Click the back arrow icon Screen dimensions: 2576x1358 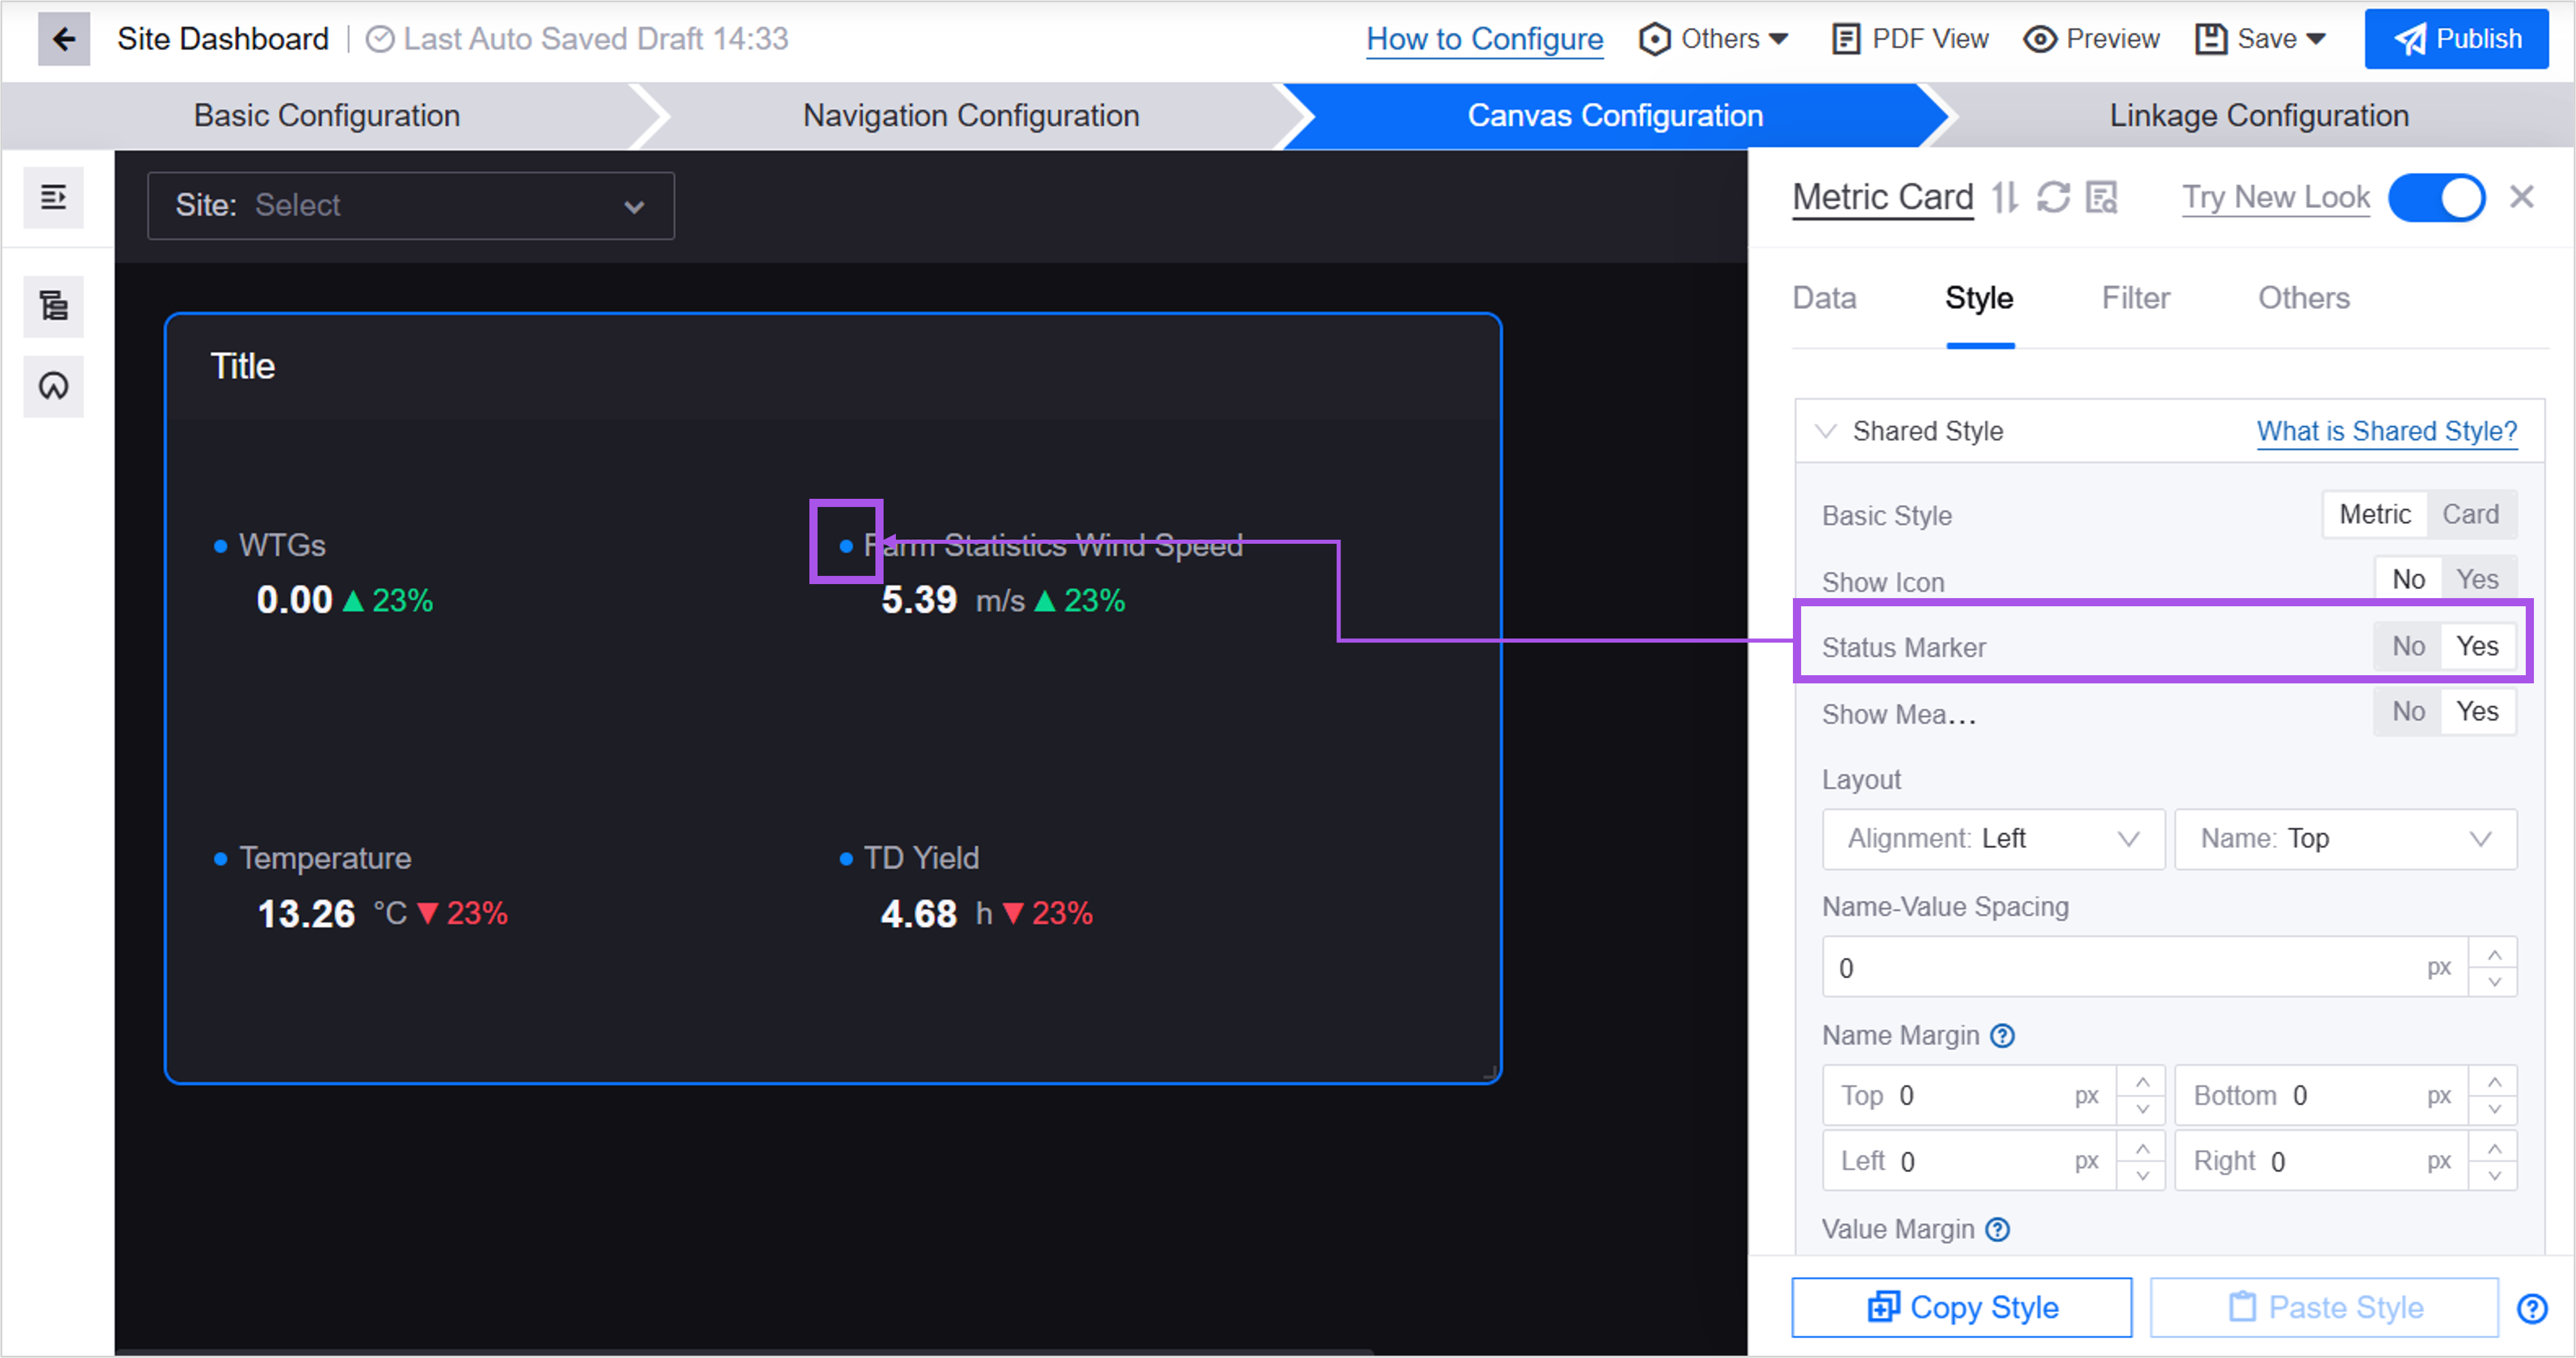pyautogui.click(x=64, y=39)
